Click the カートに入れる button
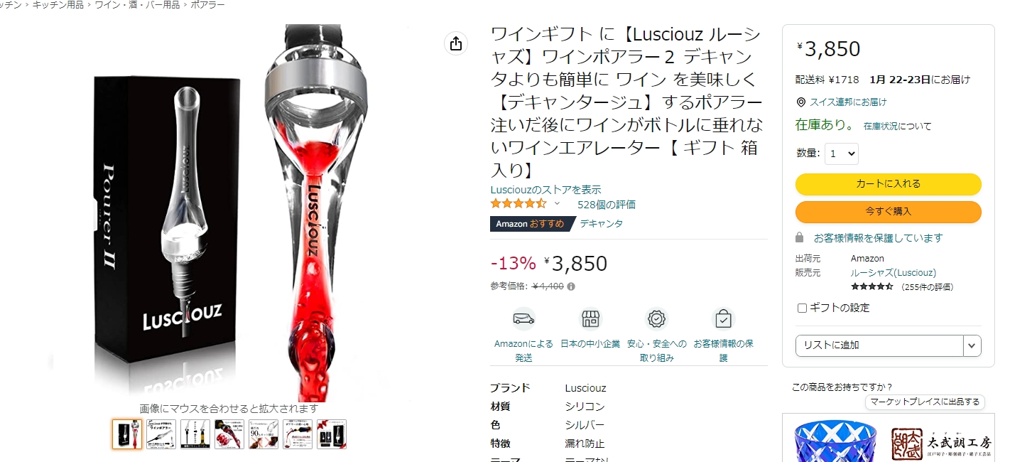 click(888, 184)
